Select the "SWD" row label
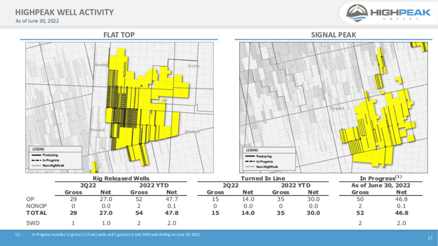This screenshot has width=438, height=246. pos(33,223)
